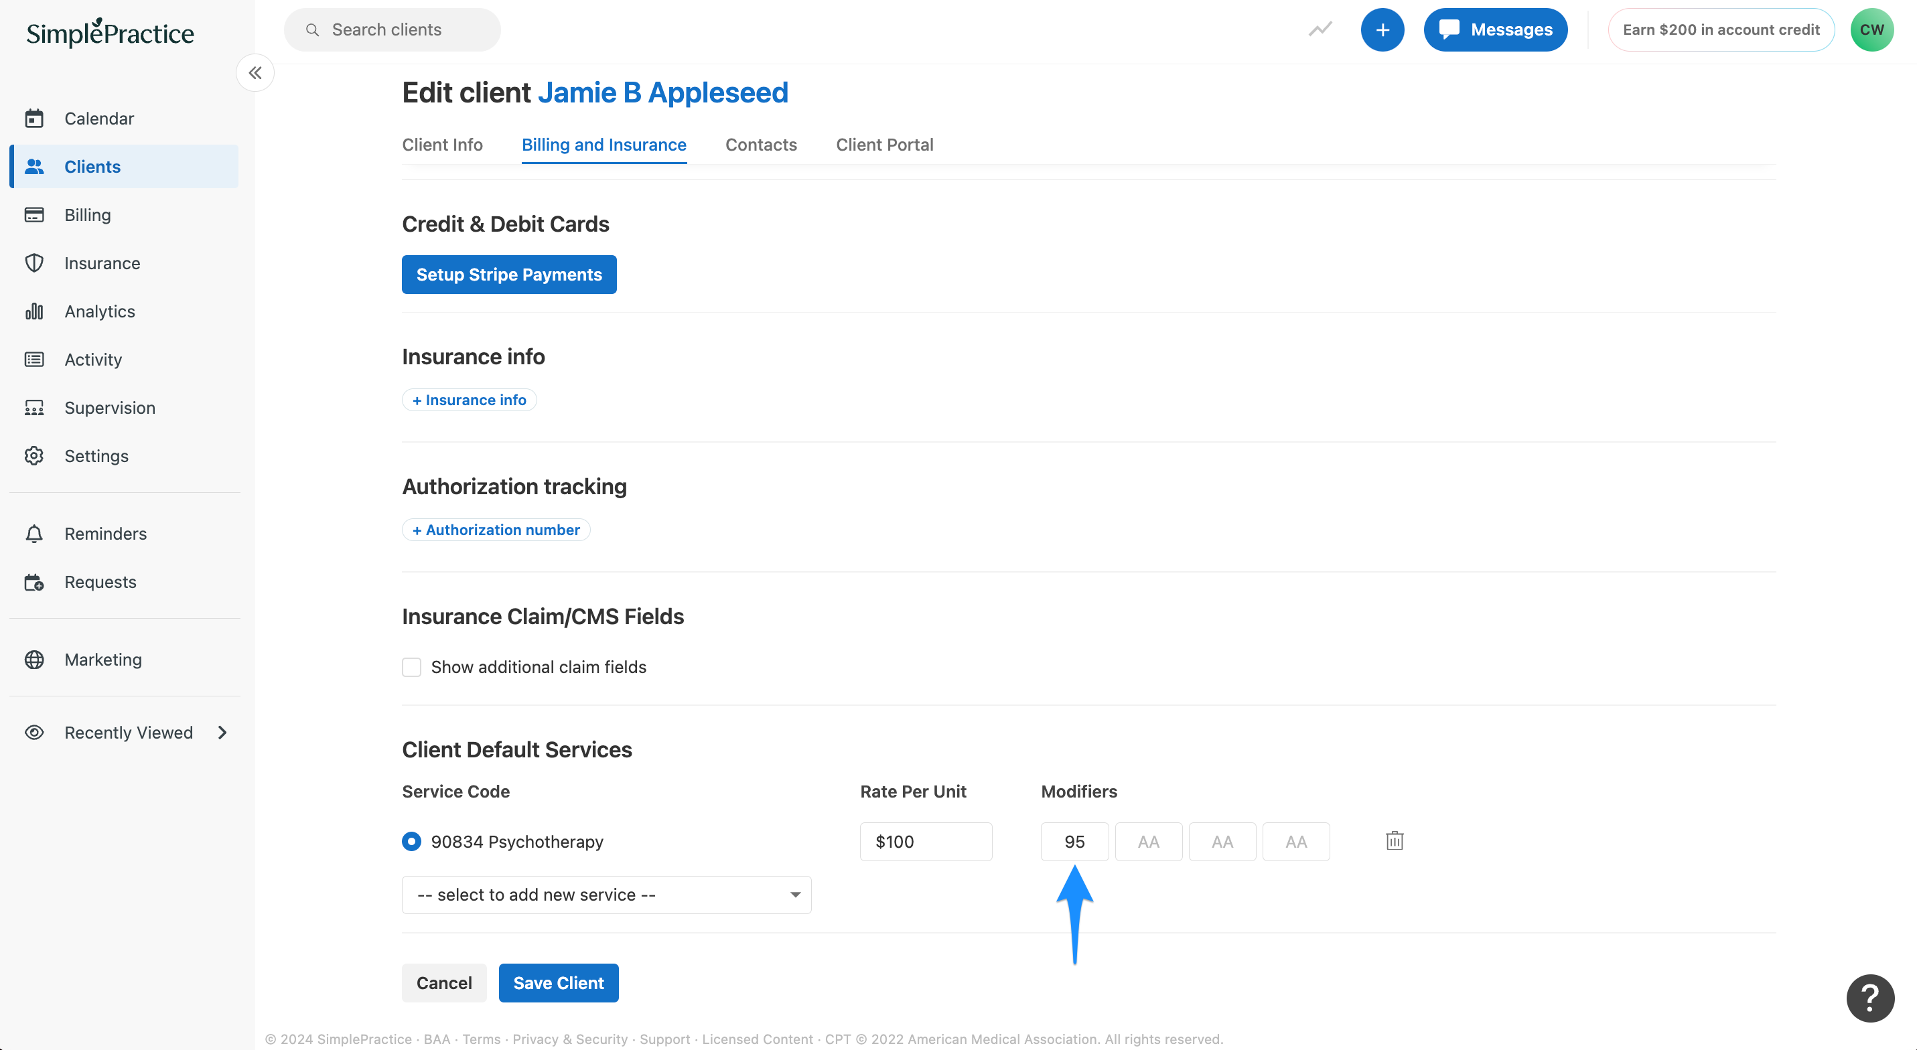Click the Save Client button
Screen dimensions: 1917x1050
[x=558, y=983]
